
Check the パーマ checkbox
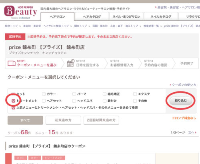click(74, 94)
